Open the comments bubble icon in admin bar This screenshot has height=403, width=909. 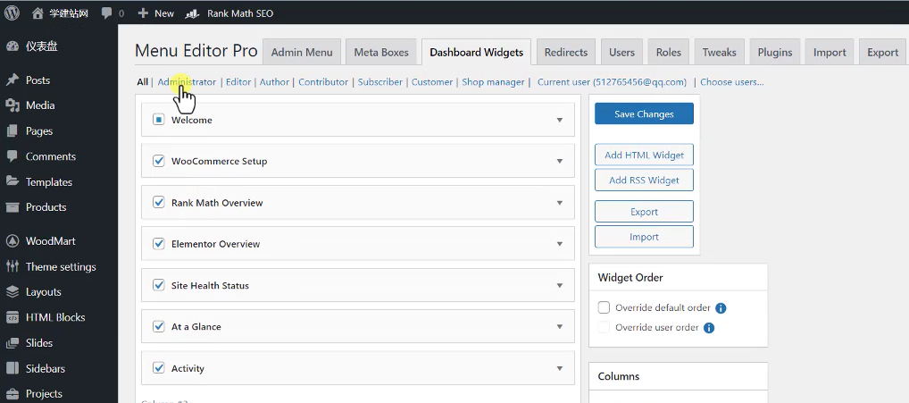pos(106,13)
